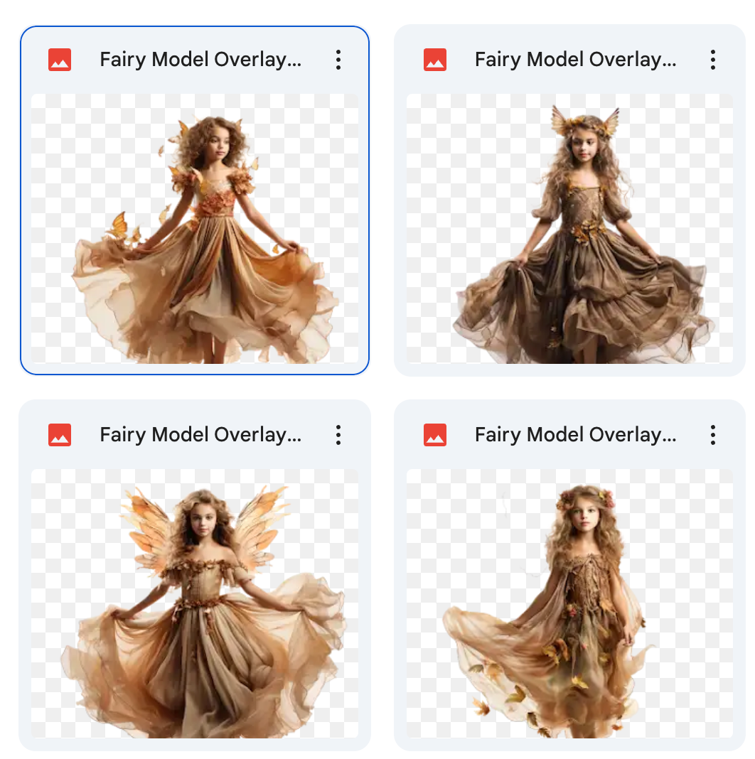This screenshot has width=755, height=759.
Task: Select the file title above the flower-wreath fairy image
Action: click(x=575, y=434)
